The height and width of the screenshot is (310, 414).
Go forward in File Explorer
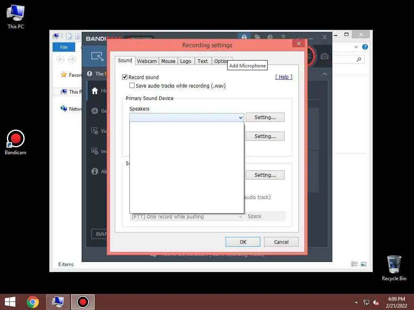72,59
